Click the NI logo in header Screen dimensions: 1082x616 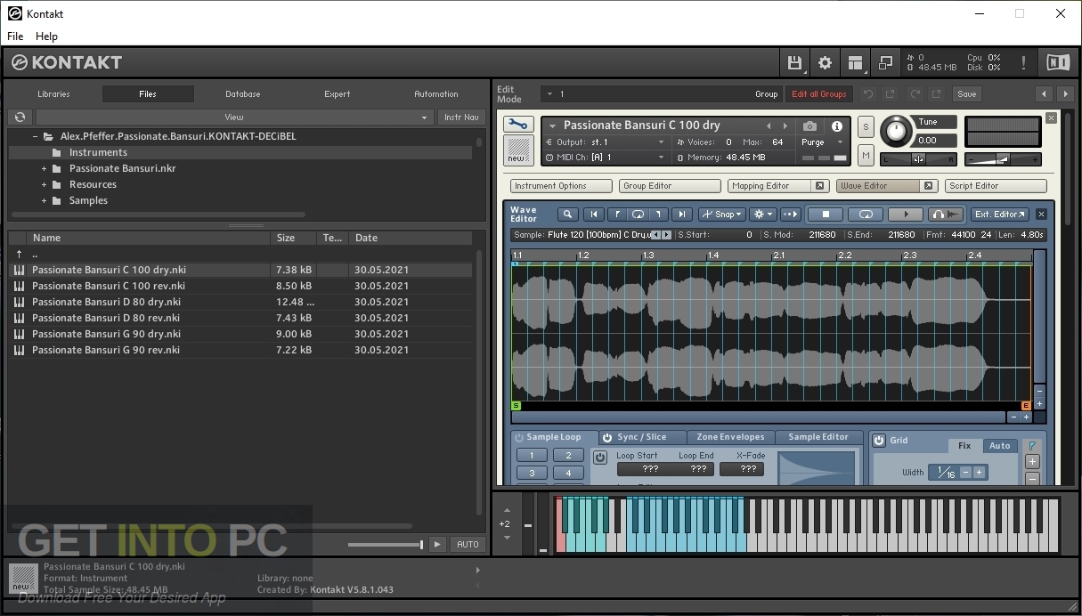coord(1058,62)
